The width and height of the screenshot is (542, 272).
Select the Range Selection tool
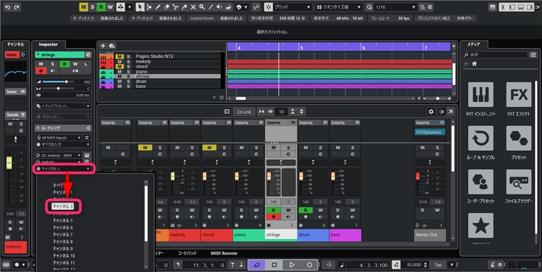pos(149,7)
